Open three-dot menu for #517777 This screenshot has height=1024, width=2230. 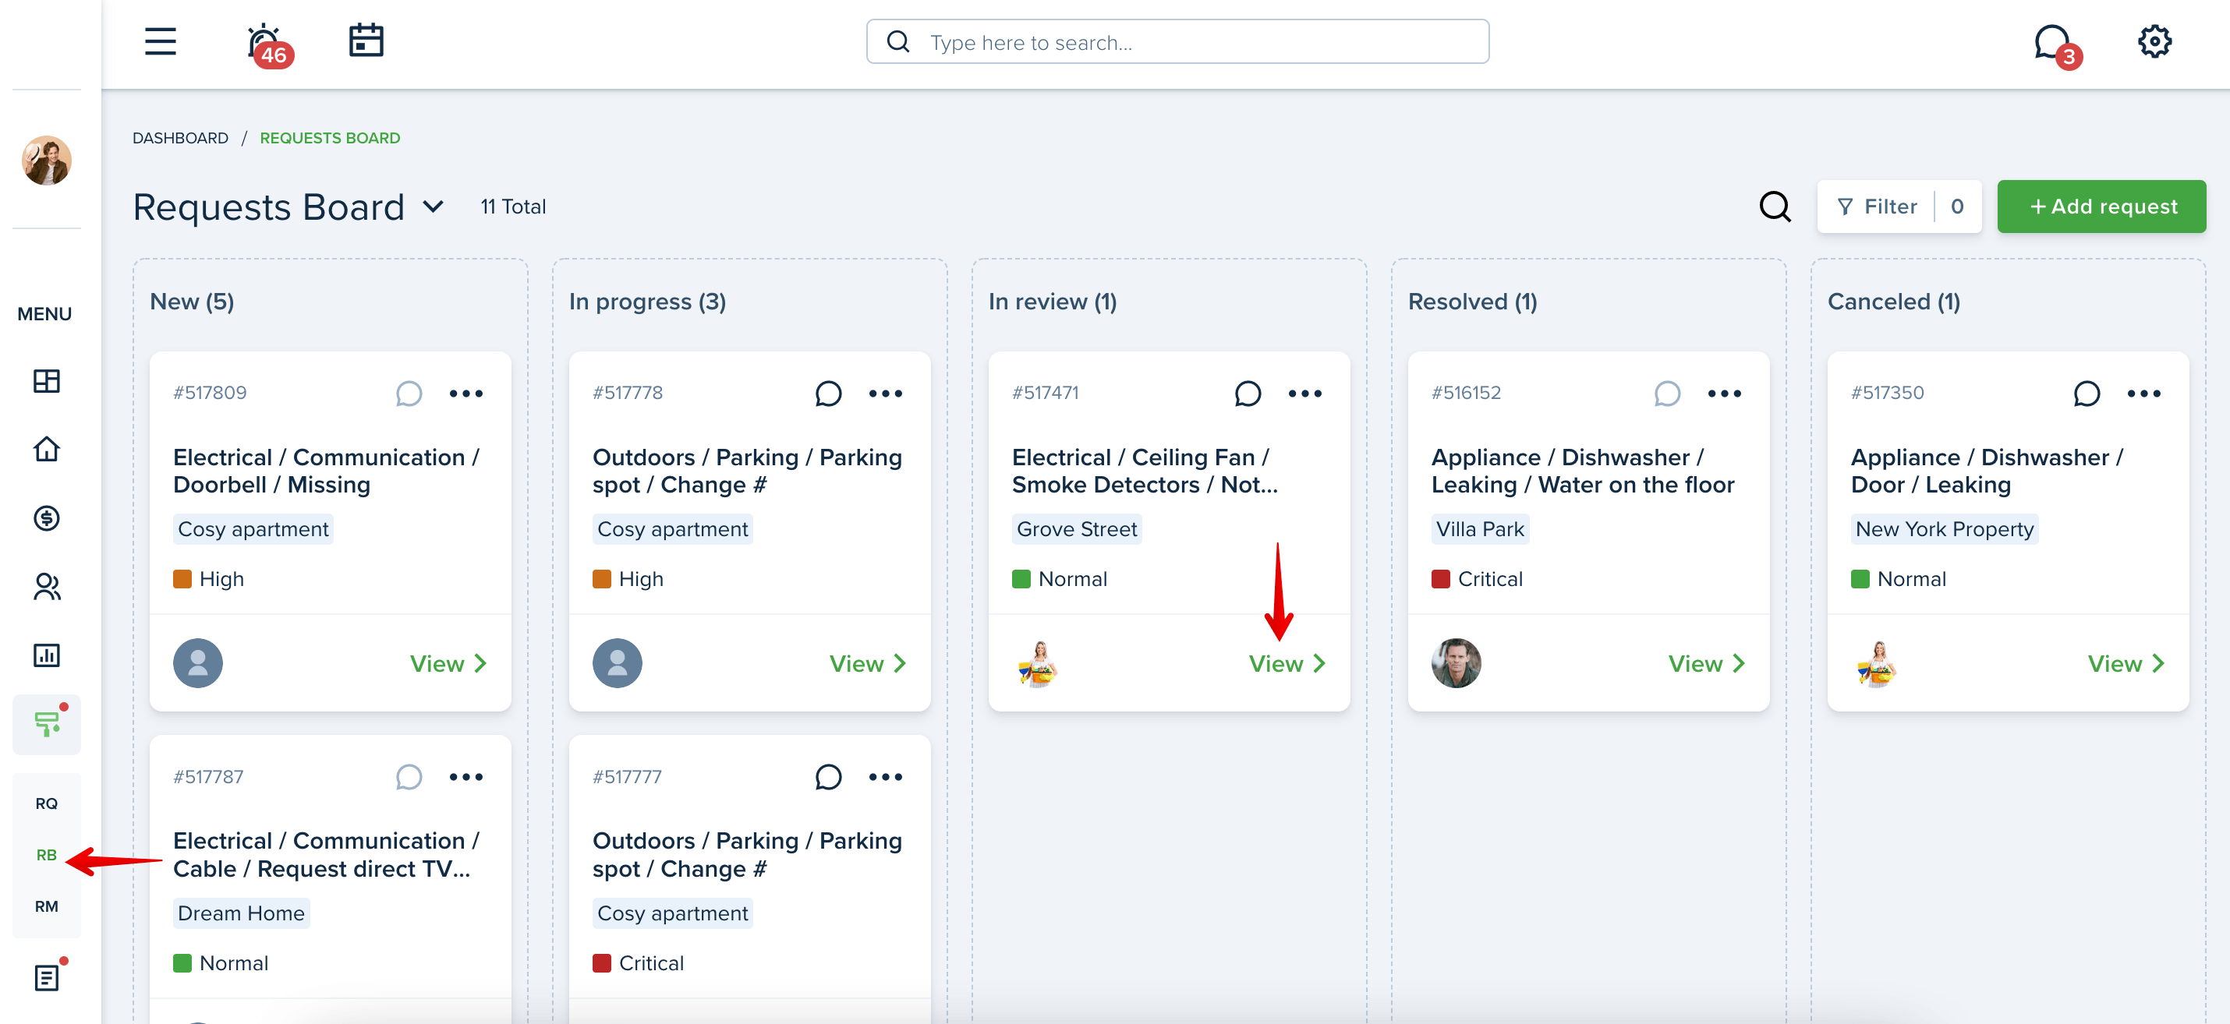click(x=886, y=777)
